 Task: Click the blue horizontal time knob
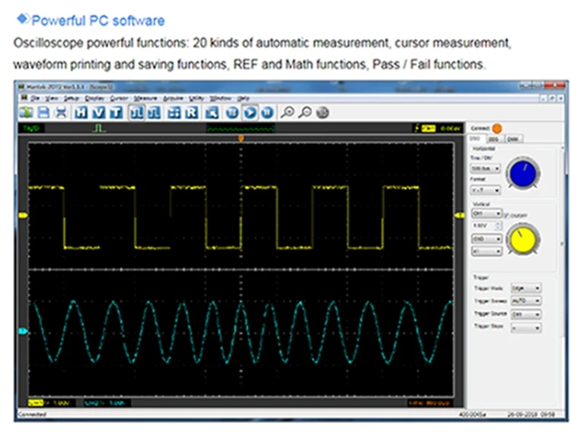pyautogui.click(x=522, y=173)
